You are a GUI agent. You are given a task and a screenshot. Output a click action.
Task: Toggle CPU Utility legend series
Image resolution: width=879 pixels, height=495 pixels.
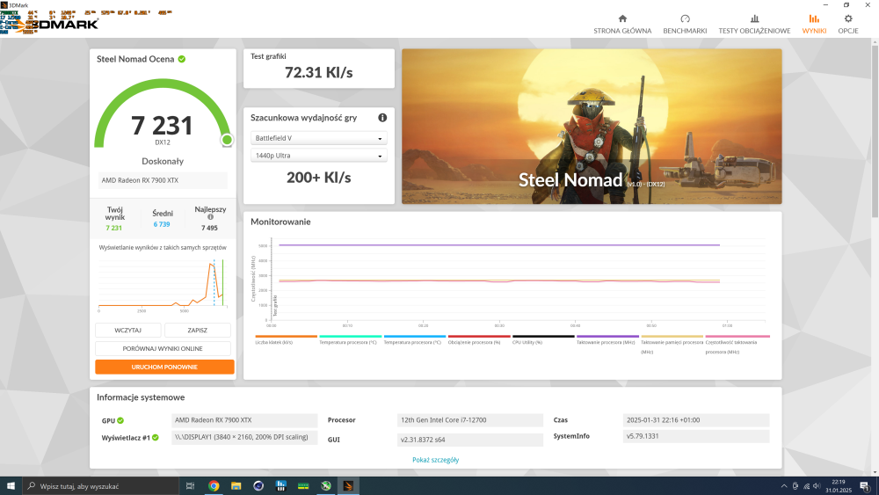point(527,341)
